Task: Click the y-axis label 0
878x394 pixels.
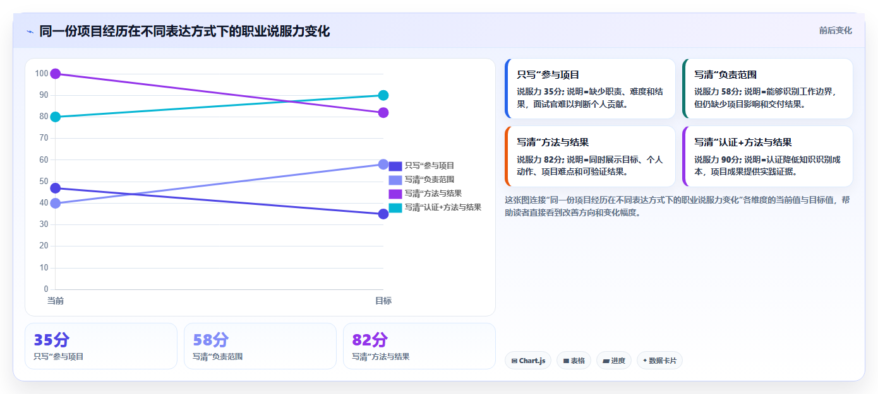Action: point(46,289)
